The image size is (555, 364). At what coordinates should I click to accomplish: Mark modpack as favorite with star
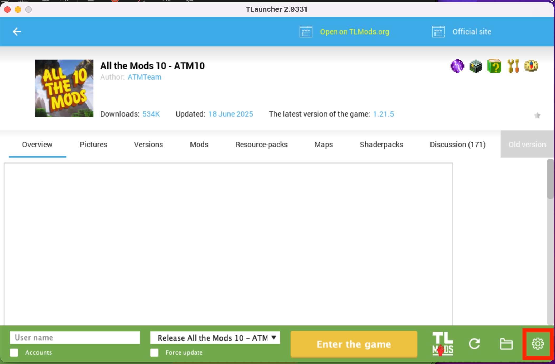(537, 115)
